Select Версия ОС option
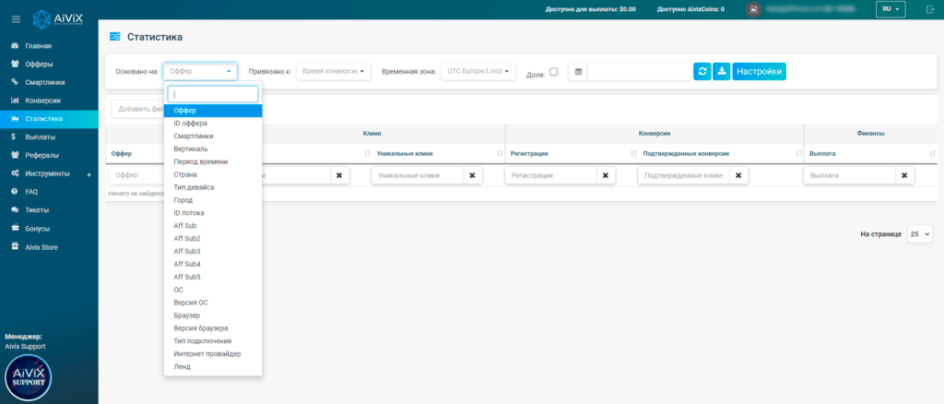944x404 pixels. click(213, 303)
